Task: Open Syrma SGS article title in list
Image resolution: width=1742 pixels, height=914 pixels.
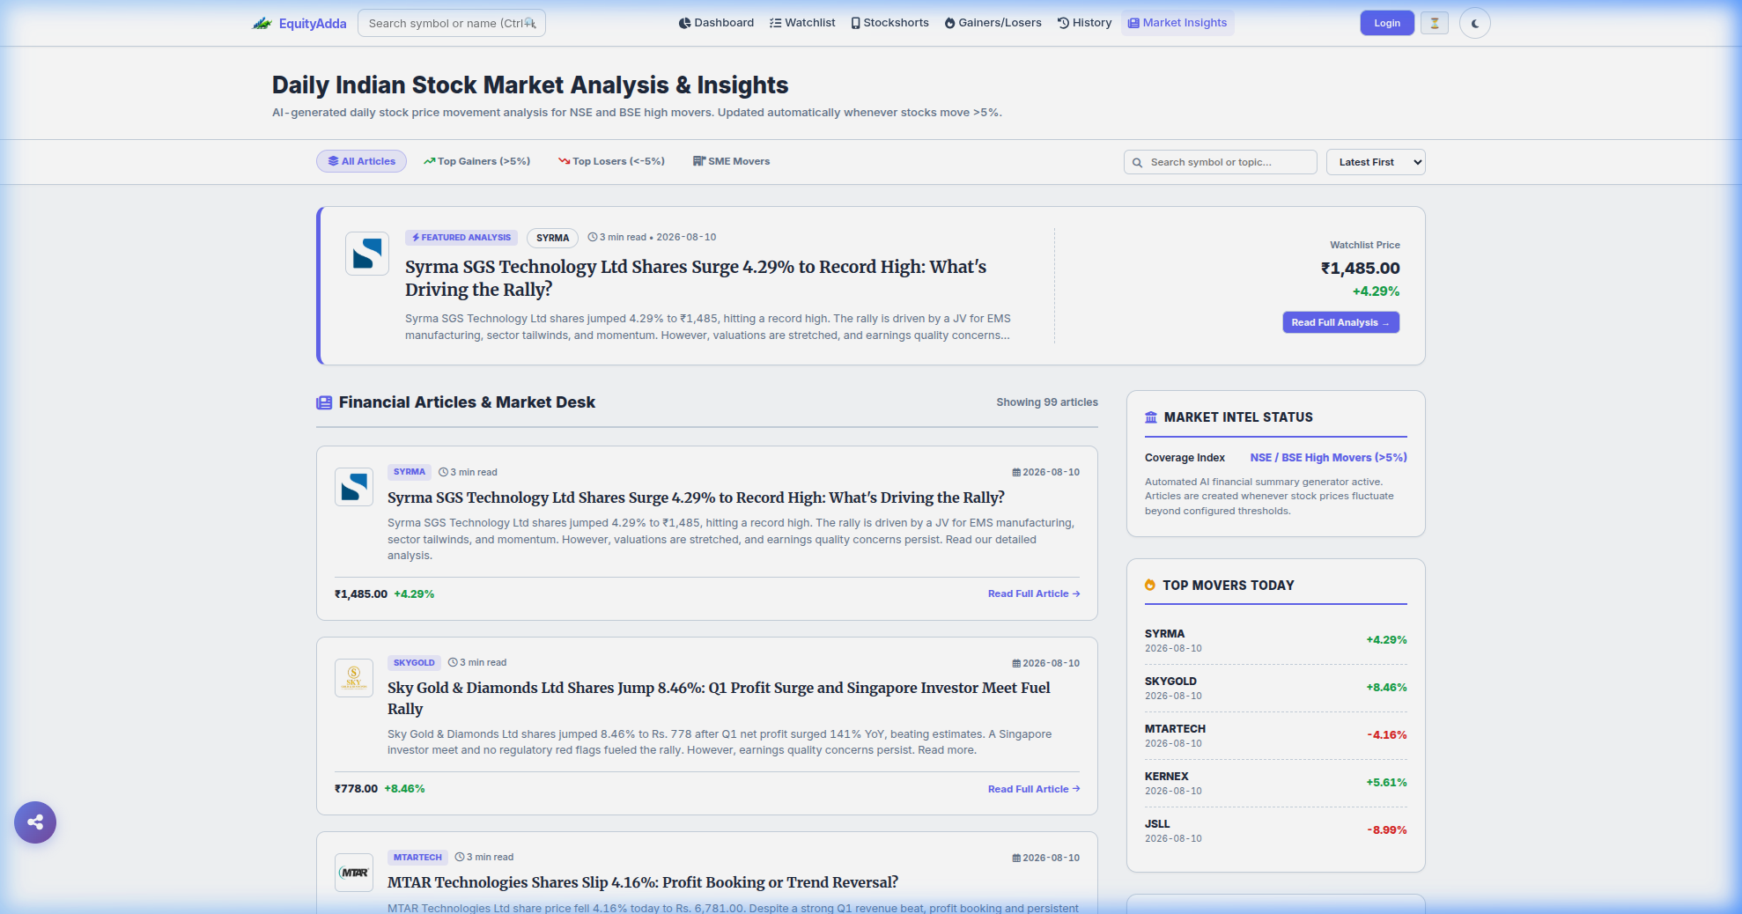Action: (696, 498)
